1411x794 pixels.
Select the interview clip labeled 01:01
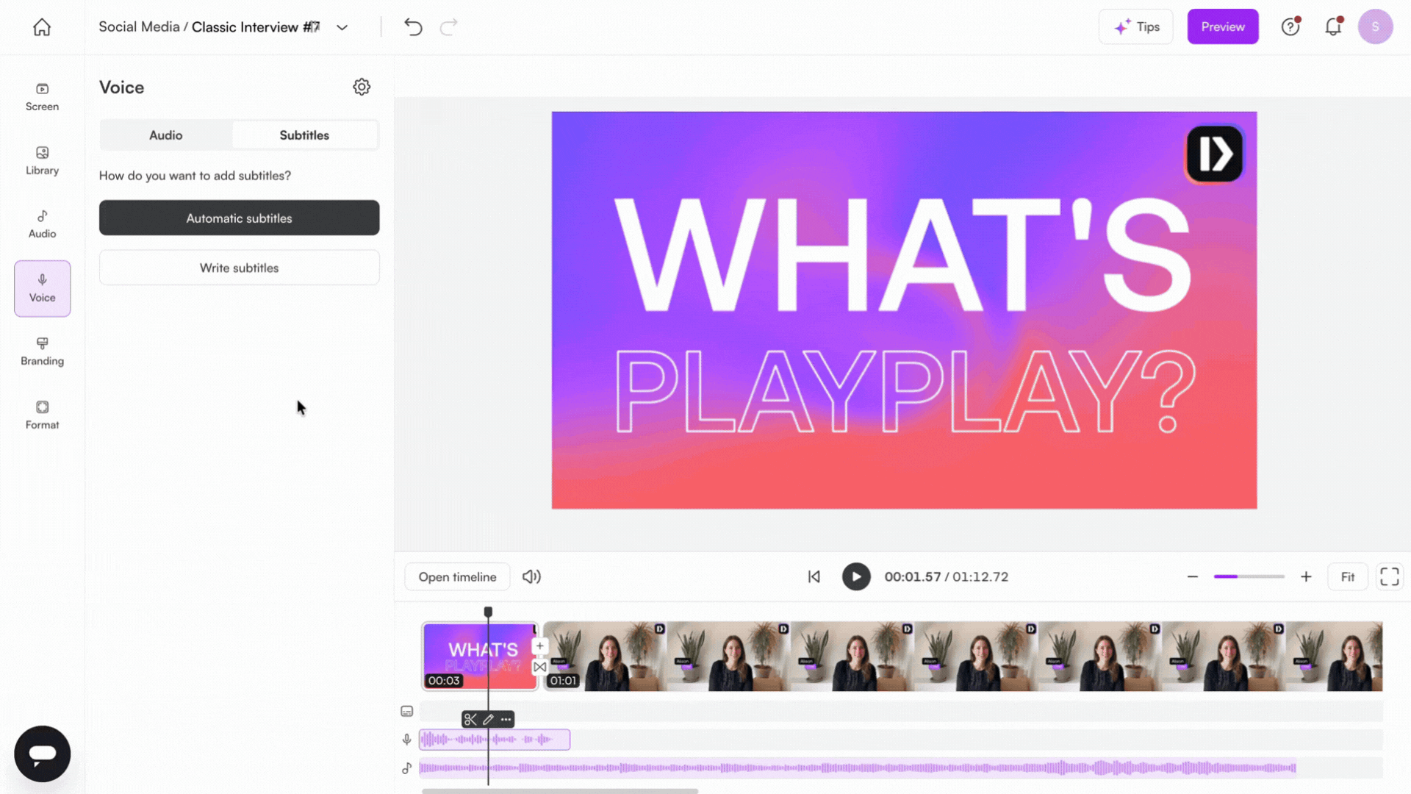pyautogui.click(x=963, y=657)
